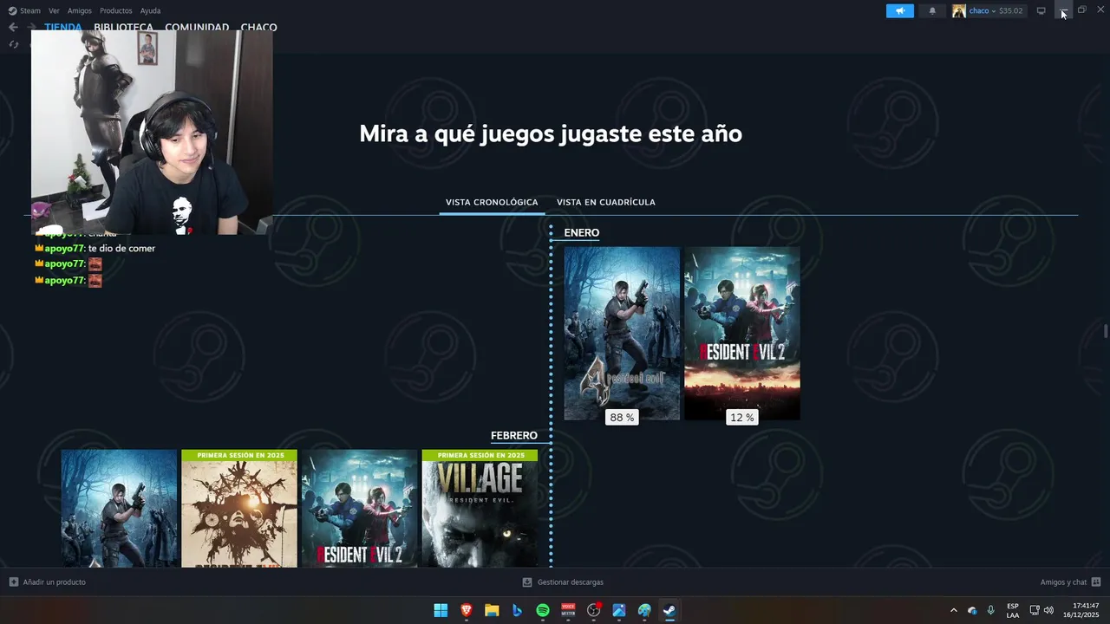The image size is (1110, 624).
Task: Click Añadir un producto
Action: [47, 582]
